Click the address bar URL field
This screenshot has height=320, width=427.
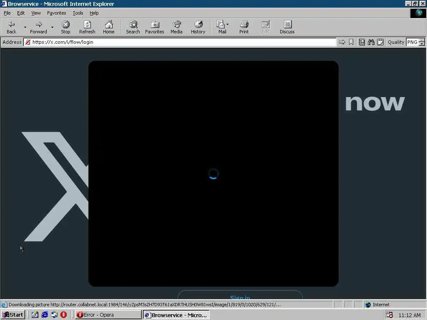coord(180,42)
